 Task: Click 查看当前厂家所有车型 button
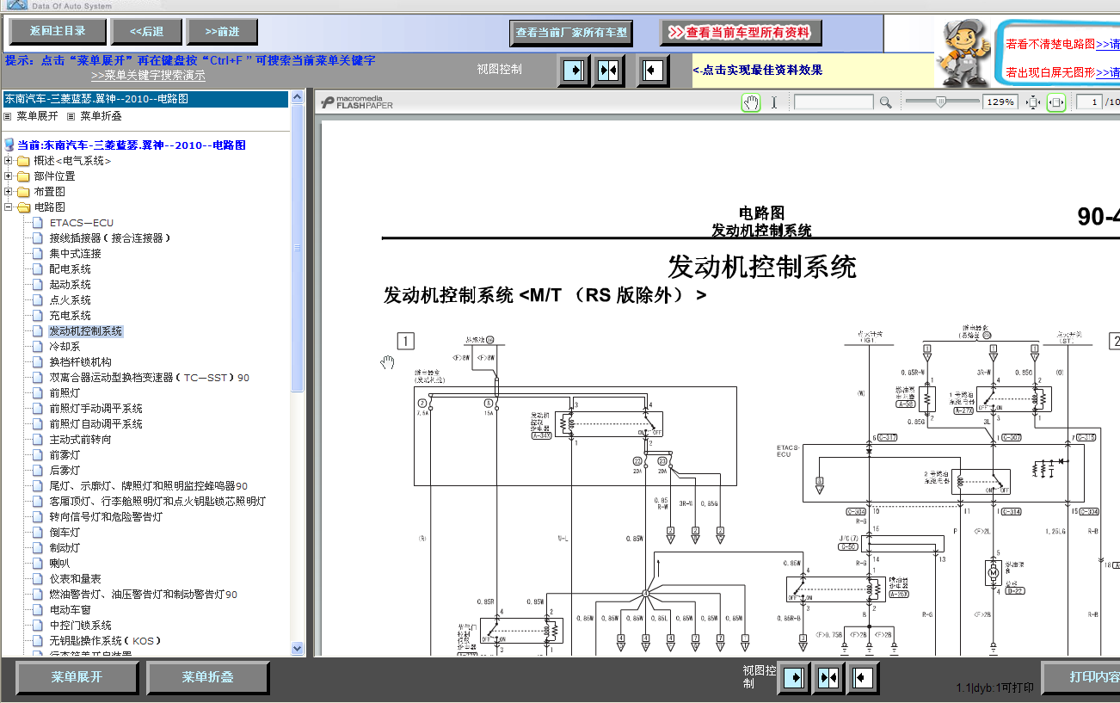(571, 34)
